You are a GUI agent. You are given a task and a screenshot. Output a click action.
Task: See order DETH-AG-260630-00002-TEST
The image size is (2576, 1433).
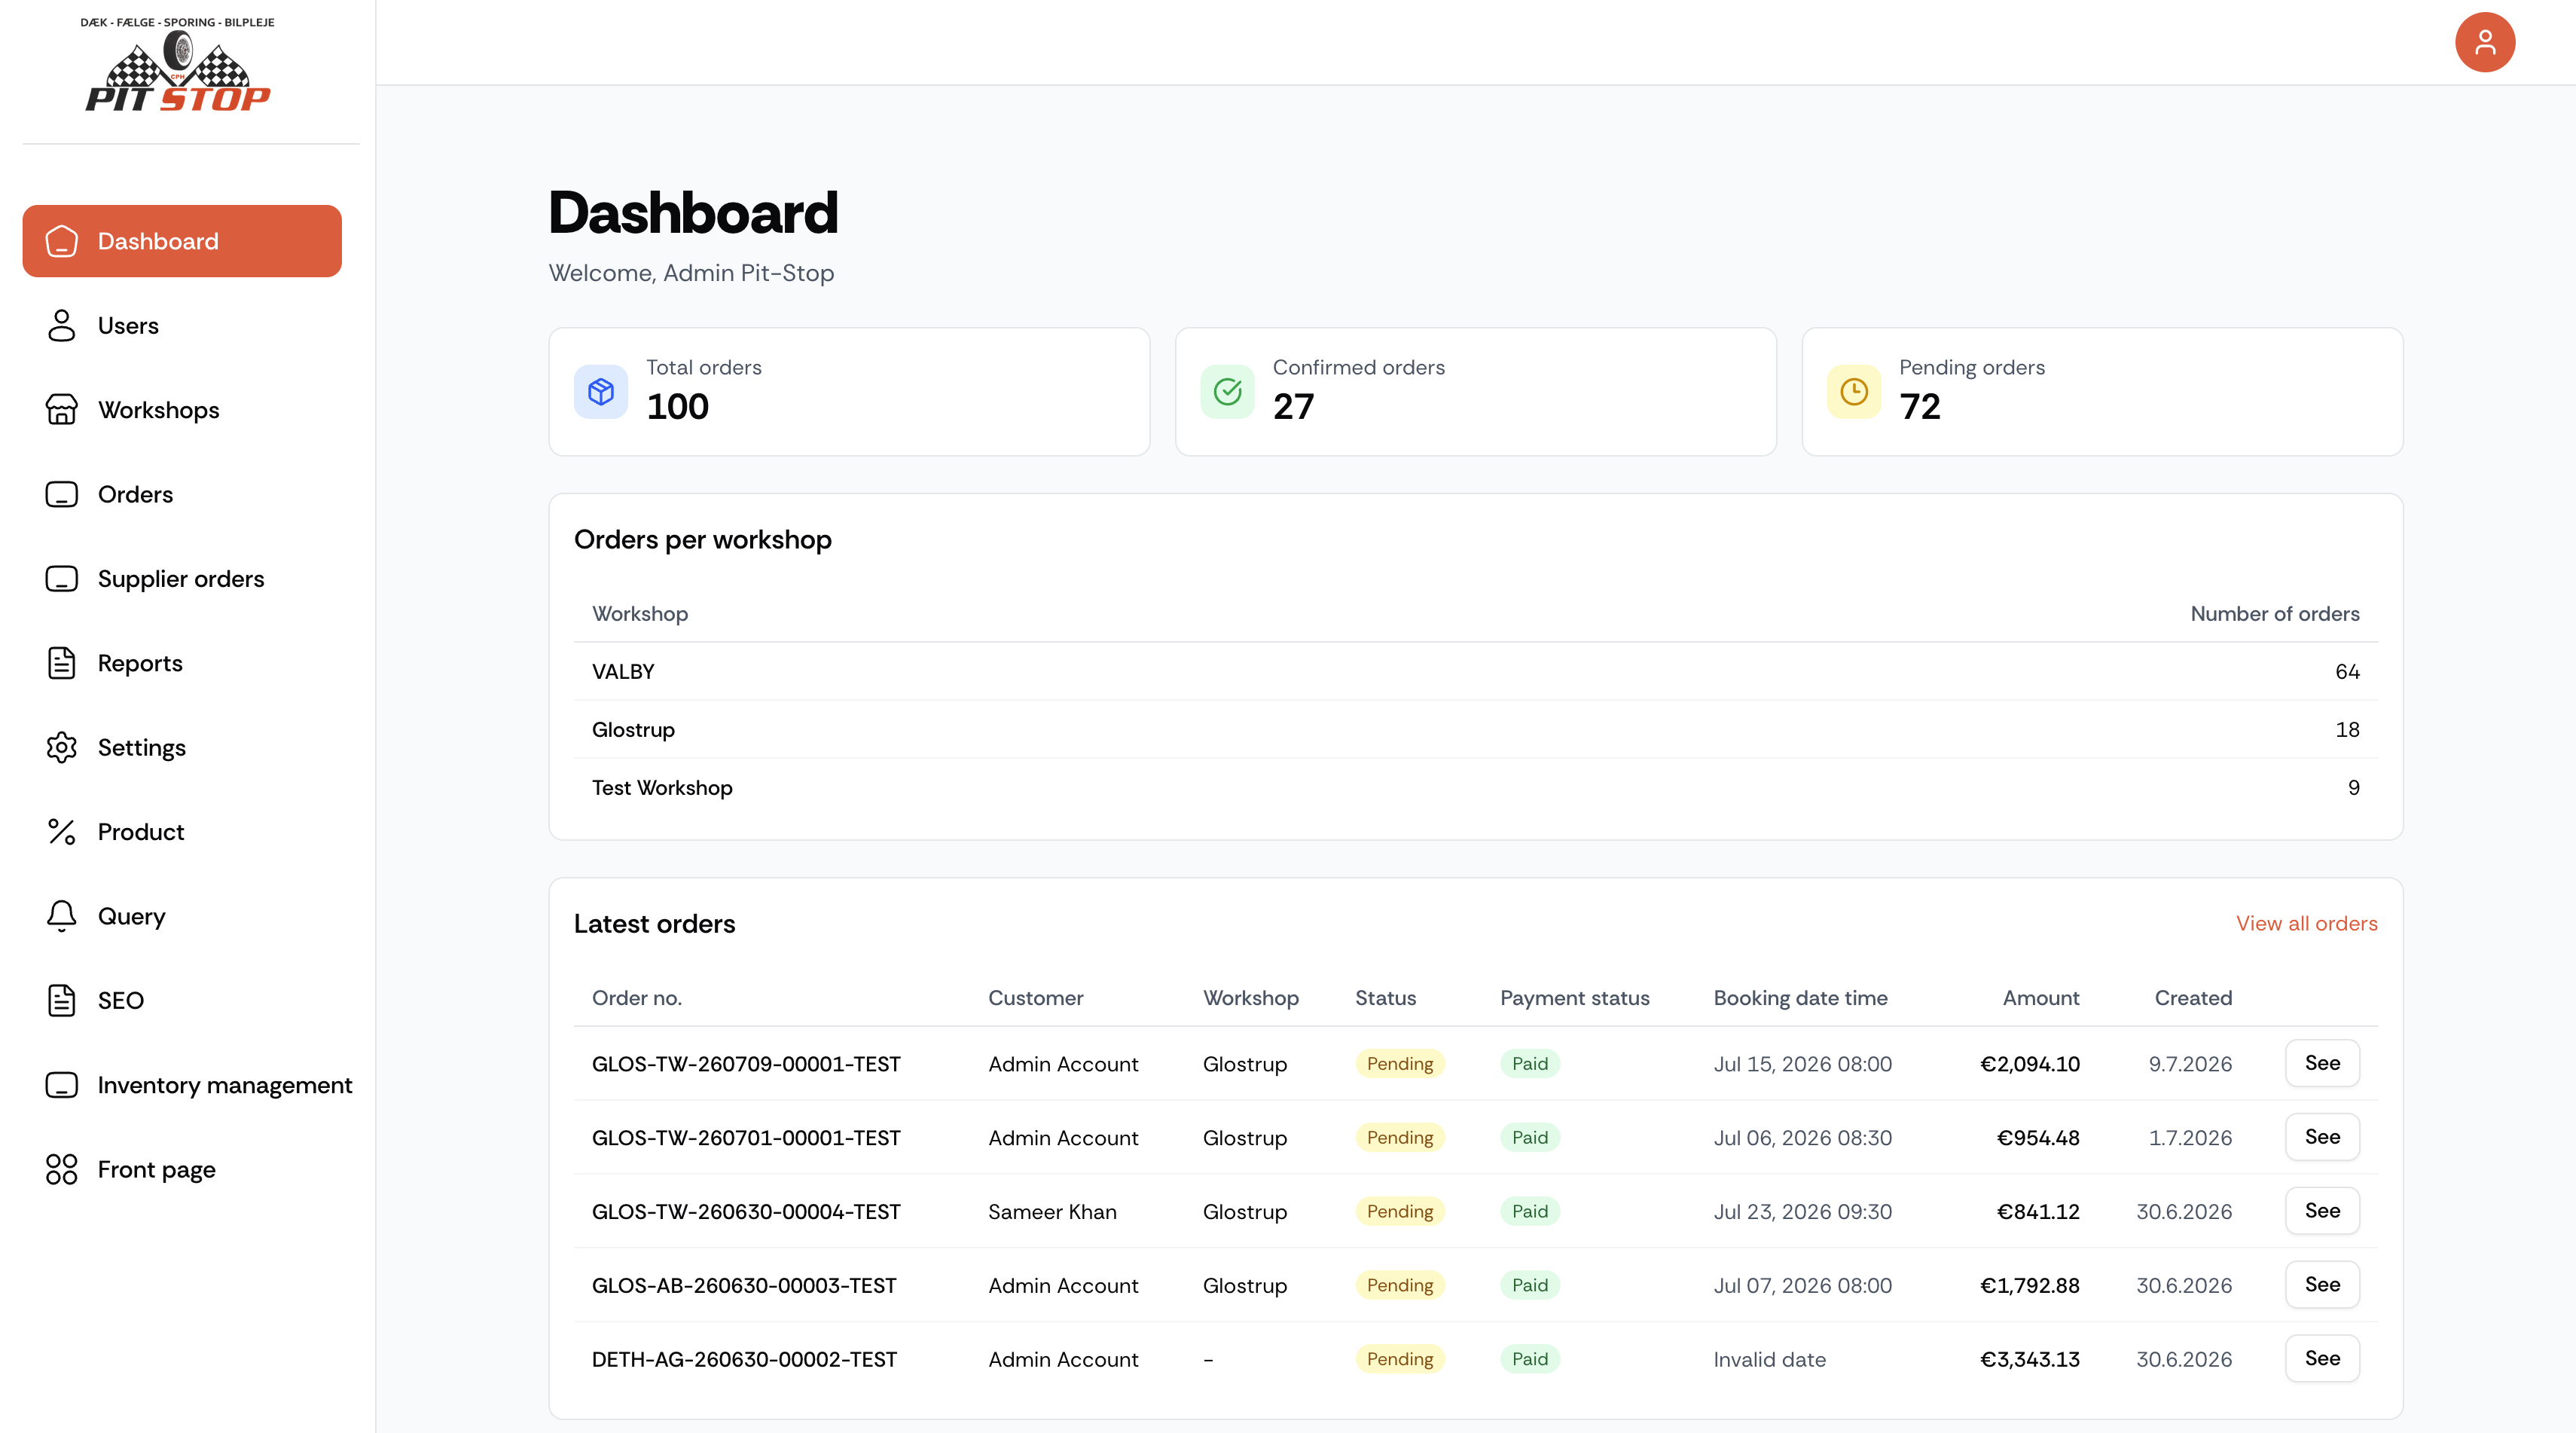click(x=2322, y=1358)
